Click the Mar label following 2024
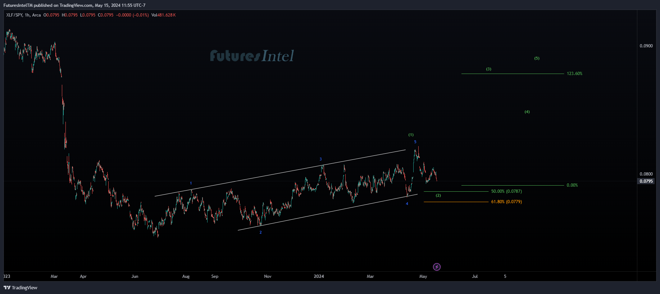 (370, 276)
